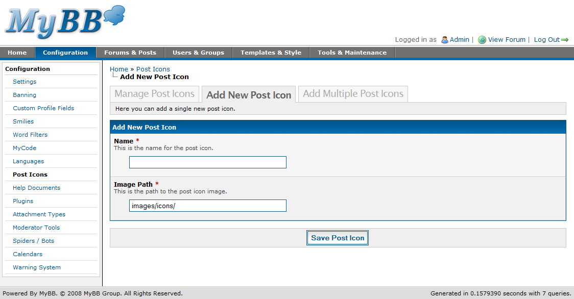Screen dimensions: 574x299
Task: Switch to Add Multiple Post Icons tab
Action: 353,94
